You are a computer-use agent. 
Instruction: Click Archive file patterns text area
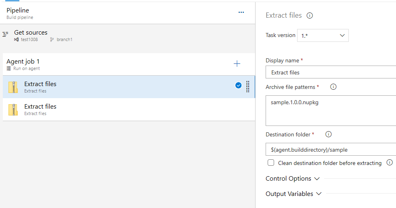331,111
